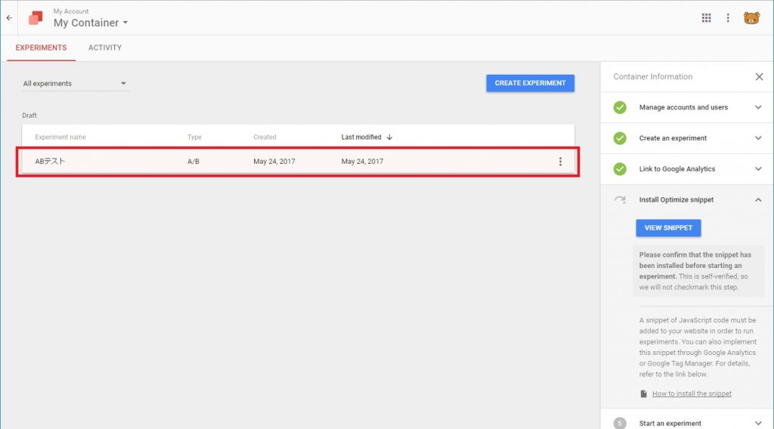Collapse the Install Optimize snippet section
774x429 pixels.
pos(758,199)
